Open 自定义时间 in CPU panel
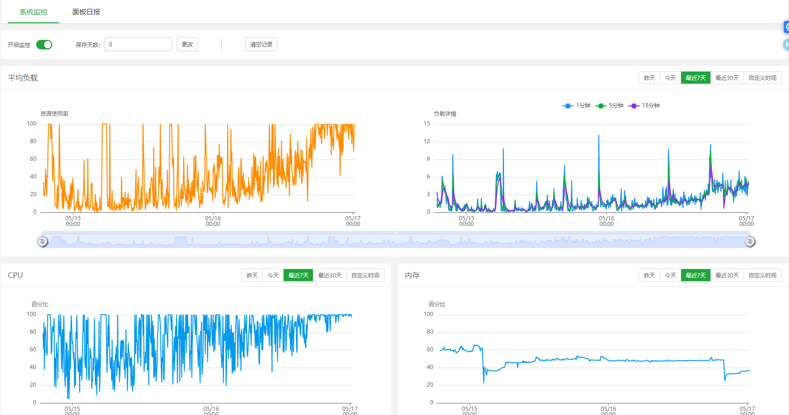Image resolution: width=789 pixels, height=415 pixels. pos(365,275)
